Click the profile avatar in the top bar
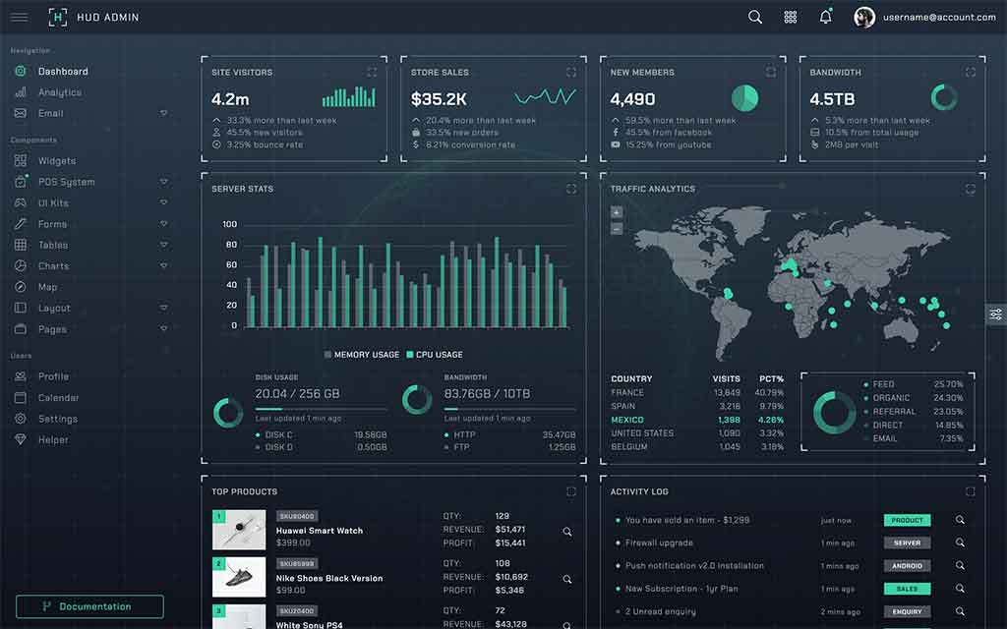Screen dimensions: 1007x629 (x=864, y=17)
